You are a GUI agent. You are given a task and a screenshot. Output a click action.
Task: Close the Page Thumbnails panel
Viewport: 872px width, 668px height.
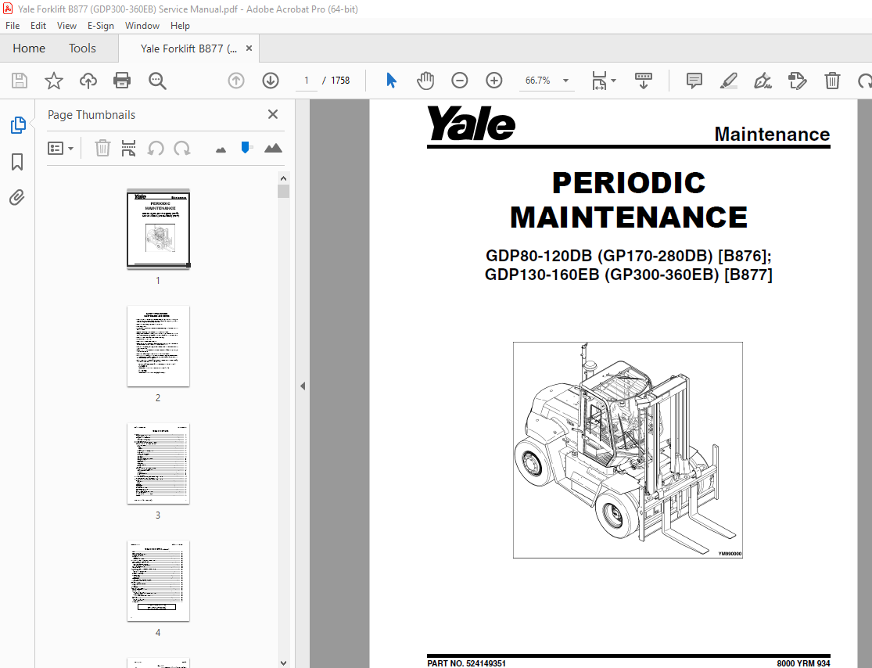(273, 114)
